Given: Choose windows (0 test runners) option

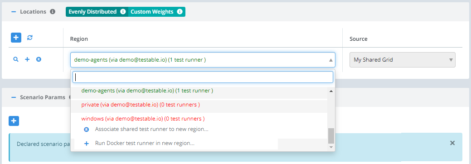Looking at the screenshot, I should click(x=199, y=119).
